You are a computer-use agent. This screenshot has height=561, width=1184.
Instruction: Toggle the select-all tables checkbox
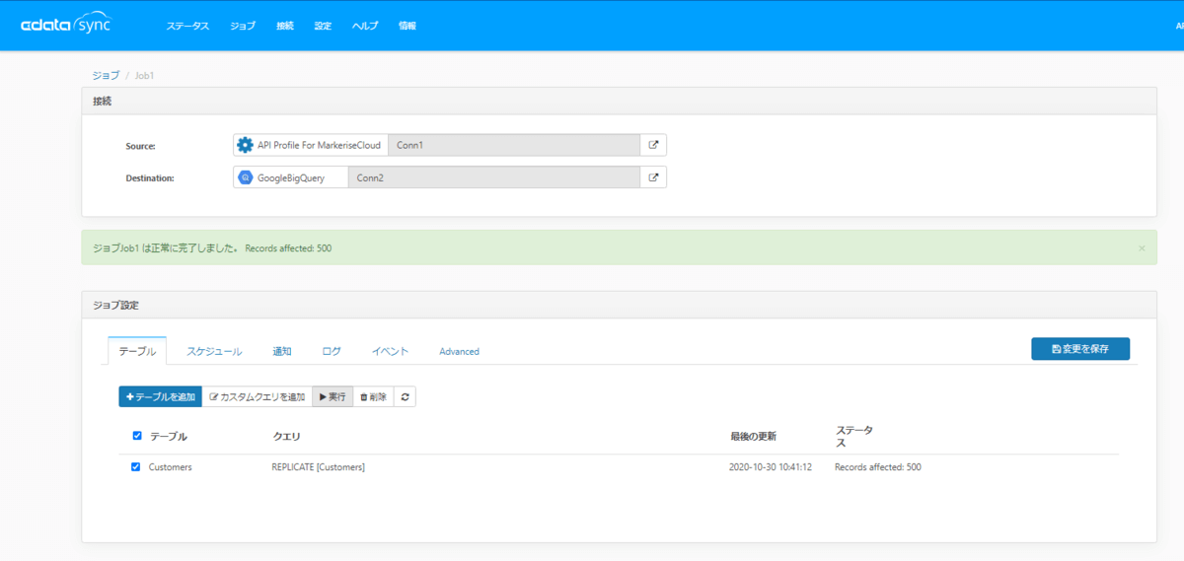[136, 436]
